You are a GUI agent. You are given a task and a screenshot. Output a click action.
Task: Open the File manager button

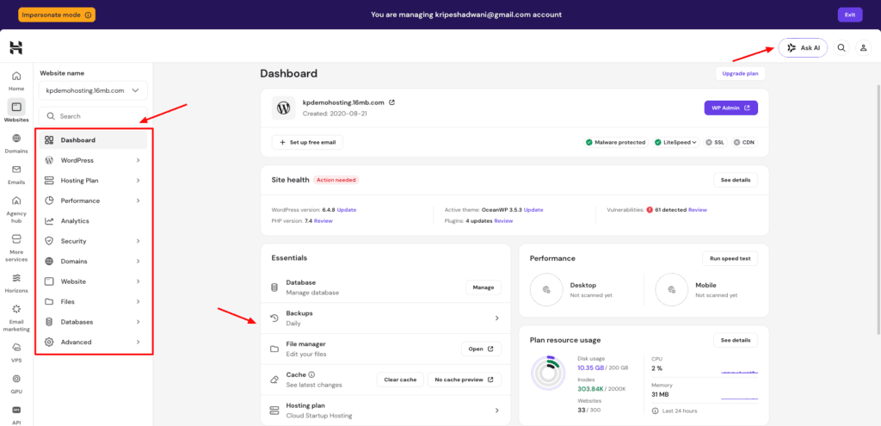click(481, 349)
